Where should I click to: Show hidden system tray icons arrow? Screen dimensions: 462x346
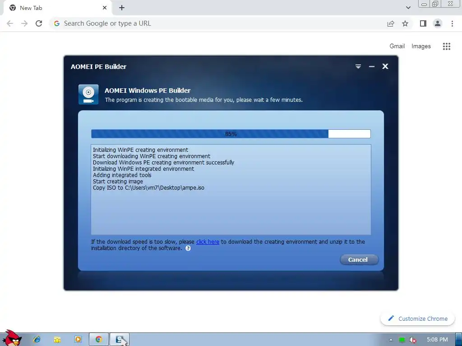391,340
